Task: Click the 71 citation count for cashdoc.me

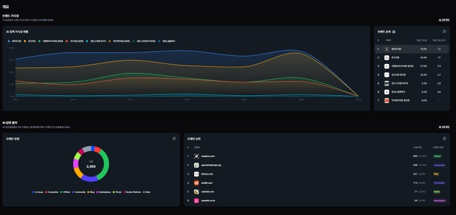Action: [416, 192]
